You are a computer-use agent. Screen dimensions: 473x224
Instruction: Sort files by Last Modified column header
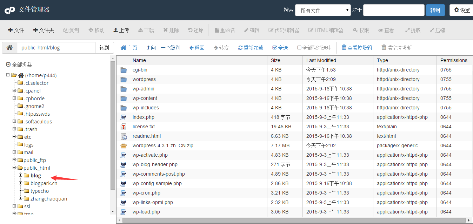321,60
